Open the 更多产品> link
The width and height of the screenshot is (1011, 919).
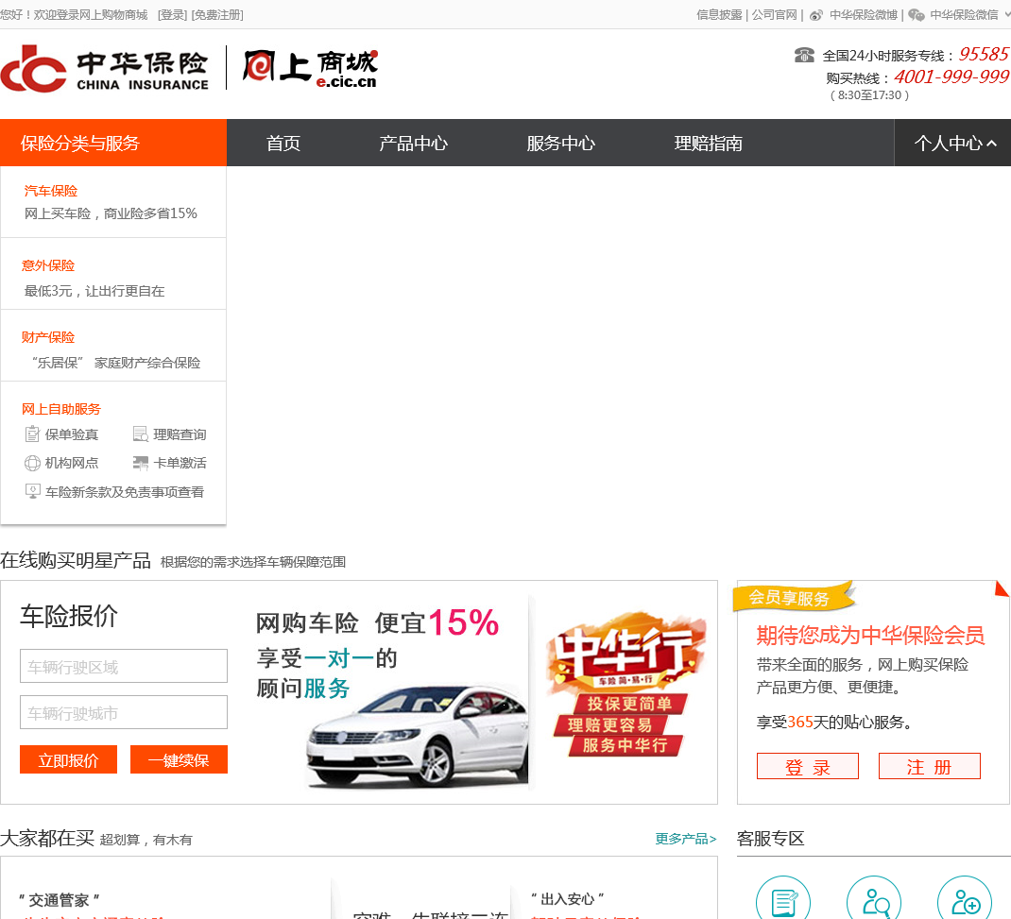pyautogui.click(x=685, y=839)
